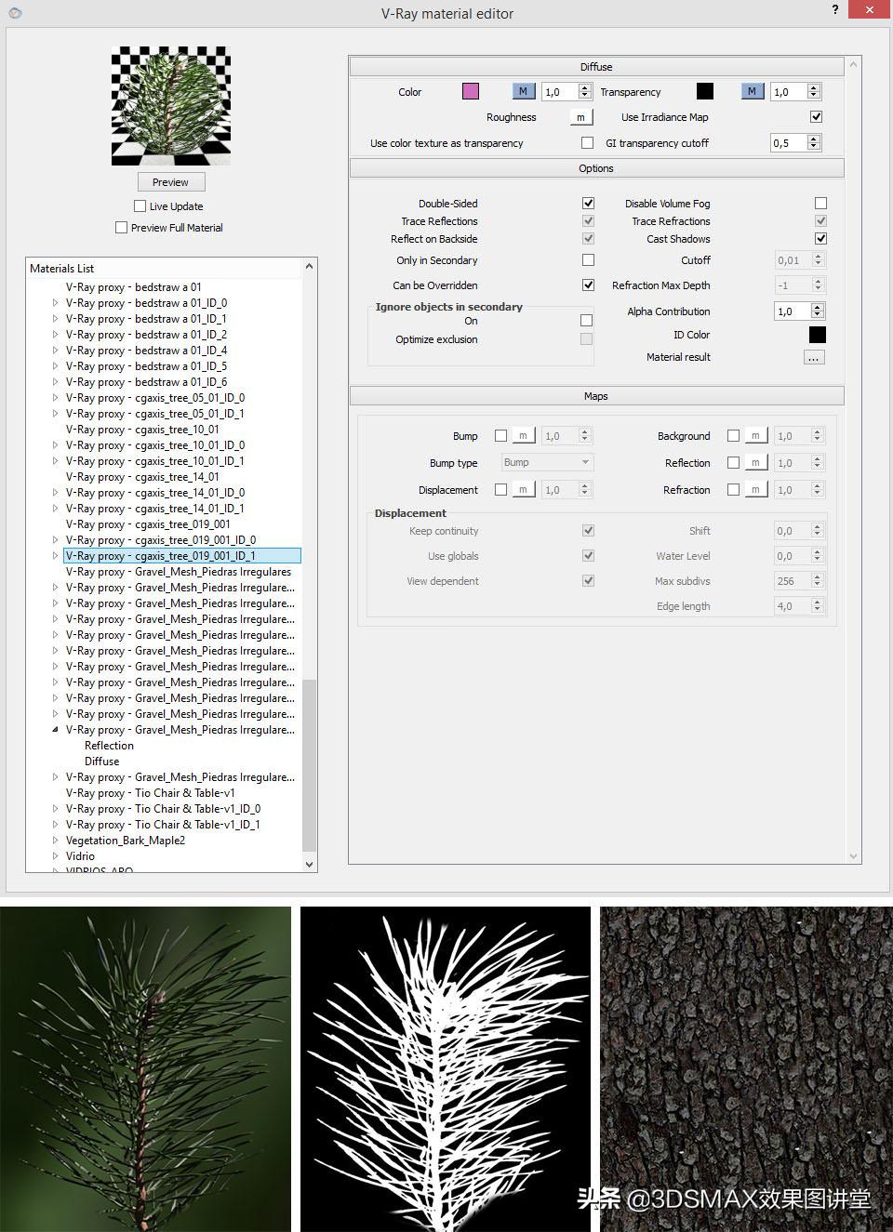Click the Transparency texture map M button
The image size is (893, 1232).
(x=753, y=91)
